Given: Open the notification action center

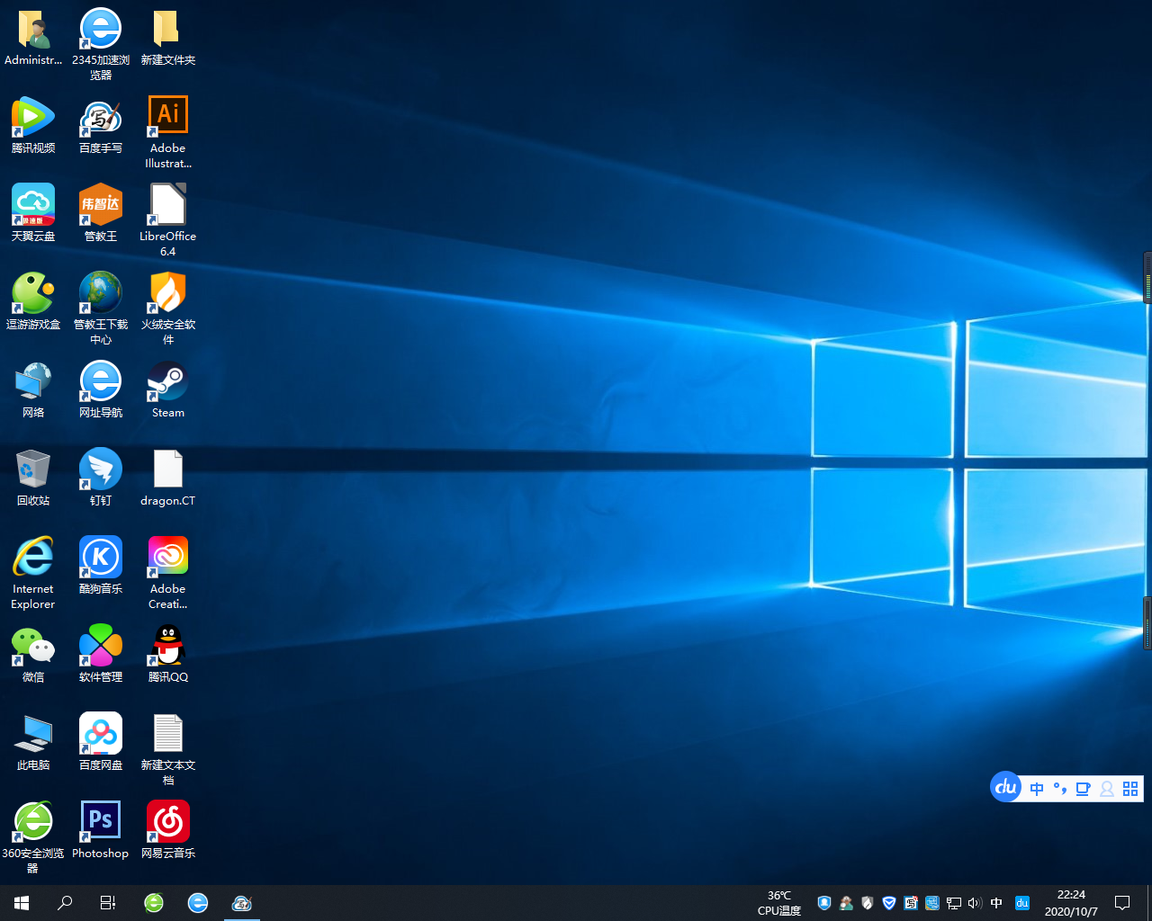Looking at the screenshot, I should (x=1122, y=903).
